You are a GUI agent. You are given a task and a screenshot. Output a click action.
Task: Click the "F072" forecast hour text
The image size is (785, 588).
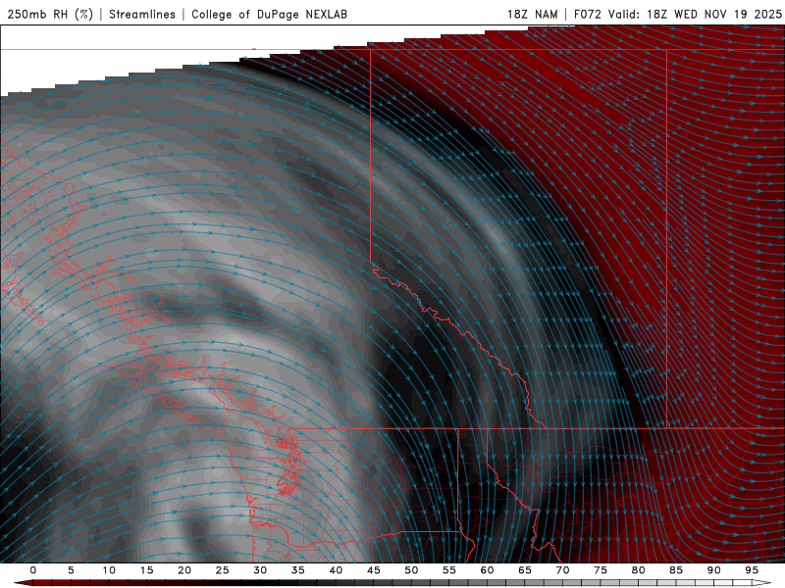pyautogui.click(x=588, y=14)
